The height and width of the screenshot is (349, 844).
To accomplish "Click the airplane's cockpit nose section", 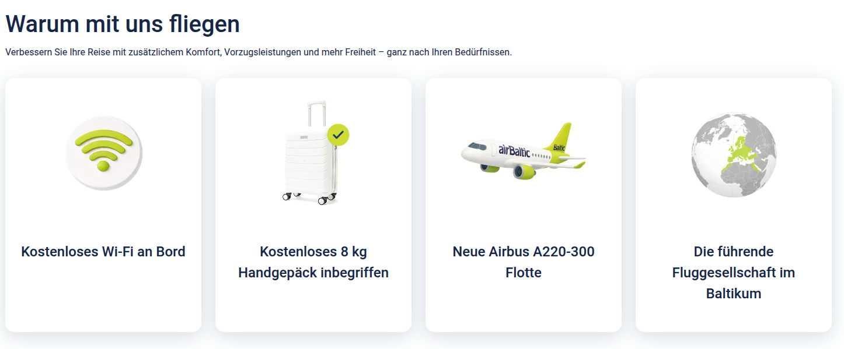I will pyautogui.click(x=470, y=150).
